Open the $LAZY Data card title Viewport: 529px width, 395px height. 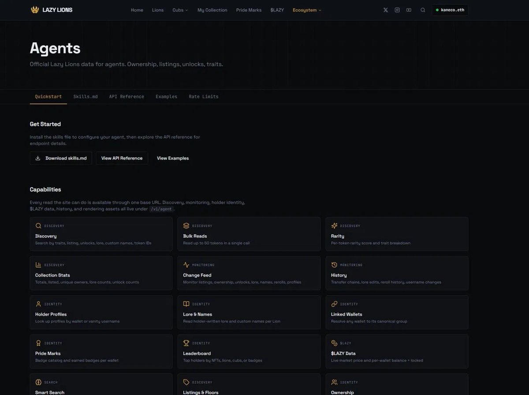tap(343, 354)
